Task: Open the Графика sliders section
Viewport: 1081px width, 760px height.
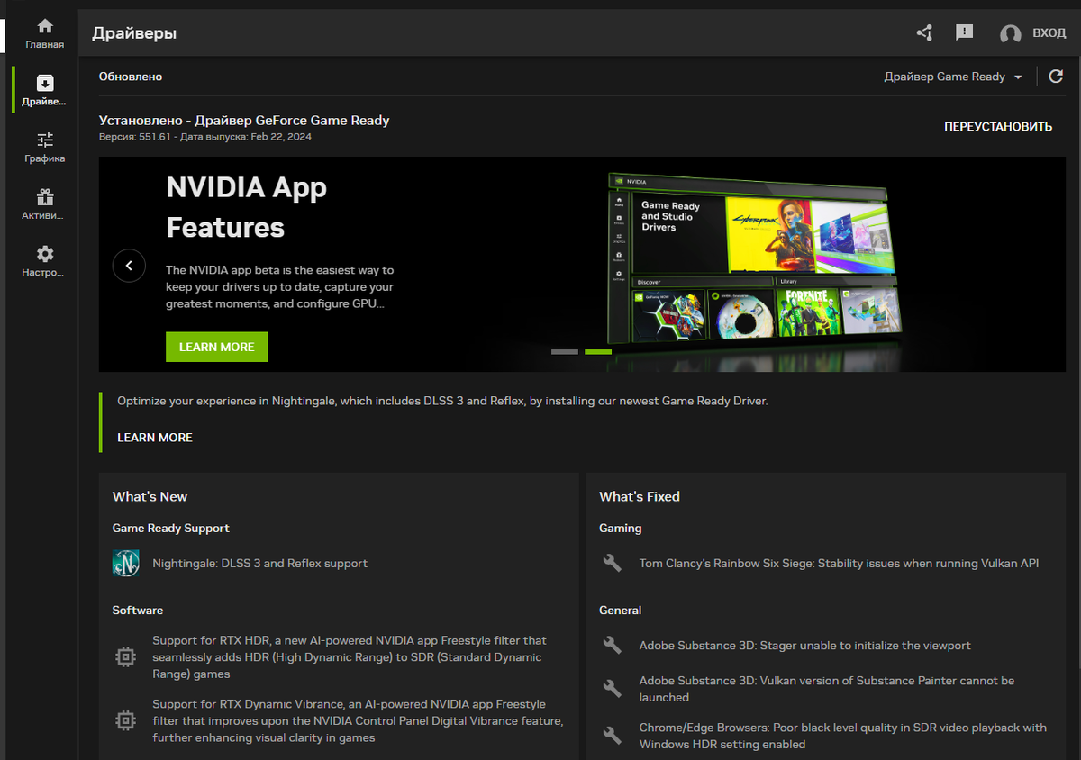Action: click(44, 148)
